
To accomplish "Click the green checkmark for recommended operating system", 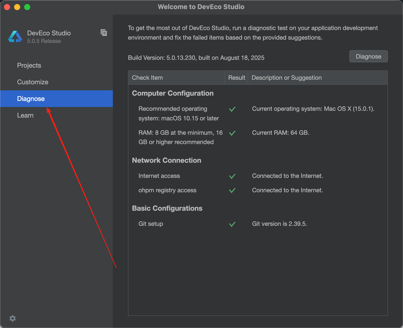I will (x=232, y=109).
